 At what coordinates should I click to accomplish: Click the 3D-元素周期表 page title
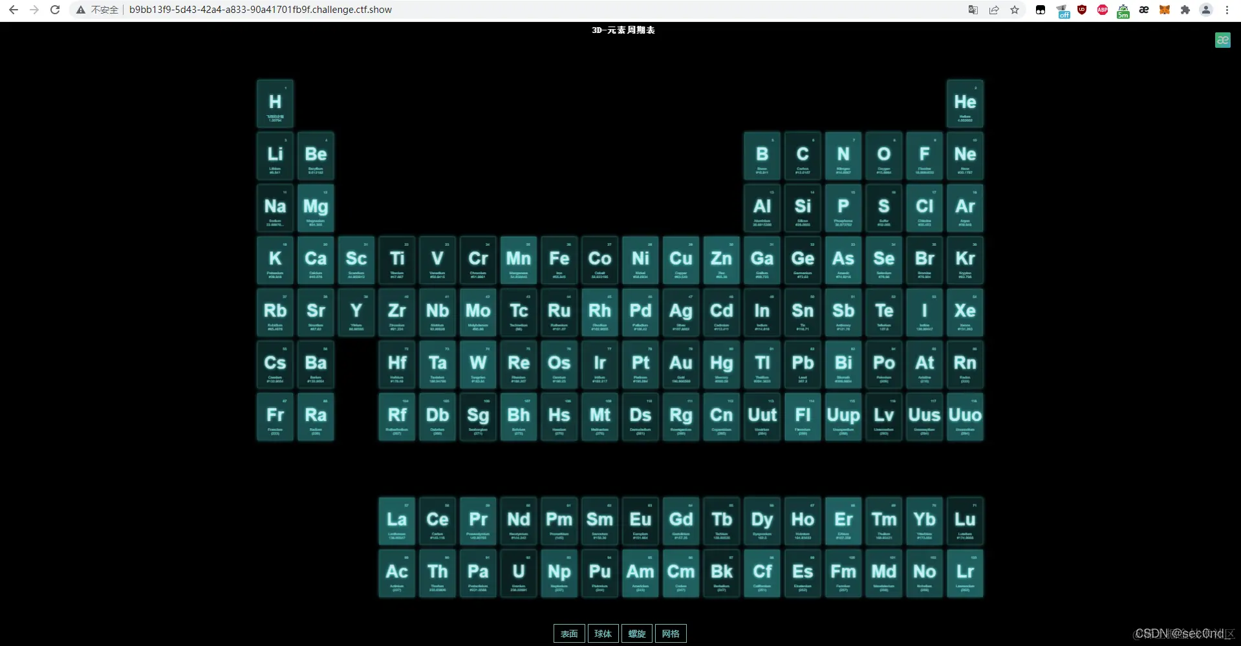[x=623, y=30]
